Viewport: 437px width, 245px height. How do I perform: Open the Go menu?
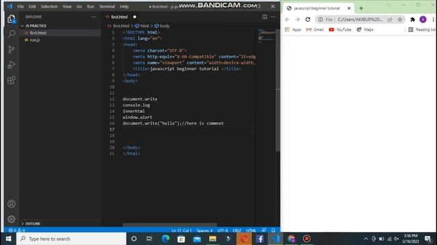[79, 6]
